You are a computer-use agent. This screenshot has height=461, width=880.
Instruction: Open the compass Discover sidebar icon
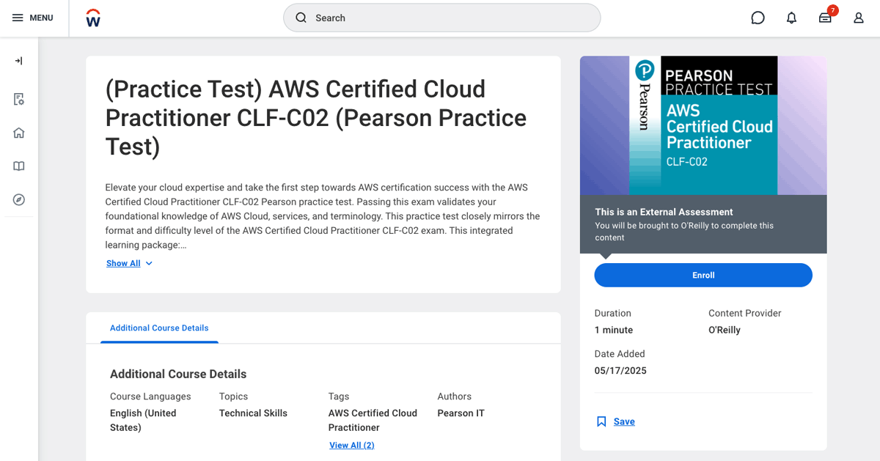coord(19,199)
